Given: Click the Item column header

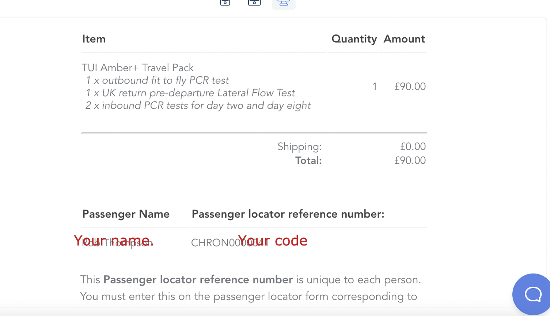Looking at the screenshot, I should 94,39.
